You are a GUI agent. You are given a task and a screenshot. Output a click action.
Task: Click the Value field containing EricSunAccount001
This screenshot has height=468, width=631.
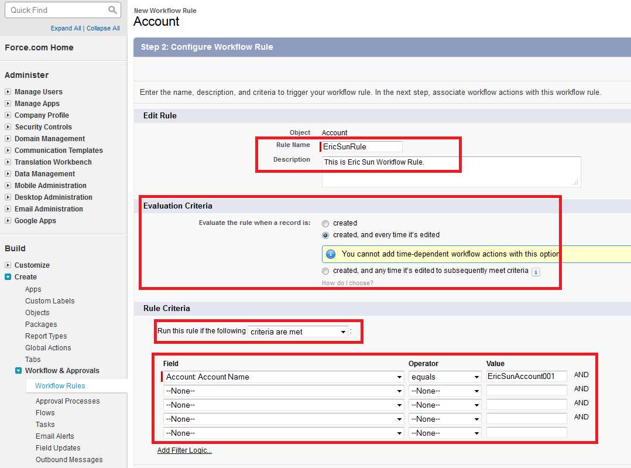click(526, 376)
